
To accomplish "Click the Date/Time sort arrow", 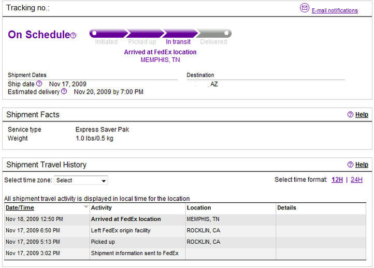I will pos(86,207).
